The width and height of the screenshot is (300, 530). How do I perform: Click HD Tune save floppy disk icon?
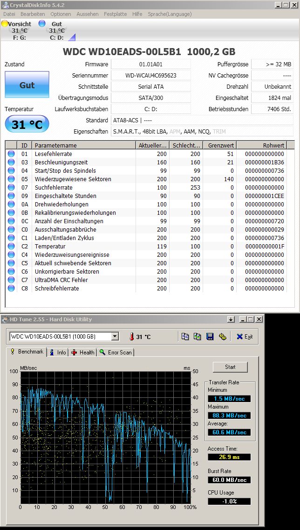click(x=210, y=336)
